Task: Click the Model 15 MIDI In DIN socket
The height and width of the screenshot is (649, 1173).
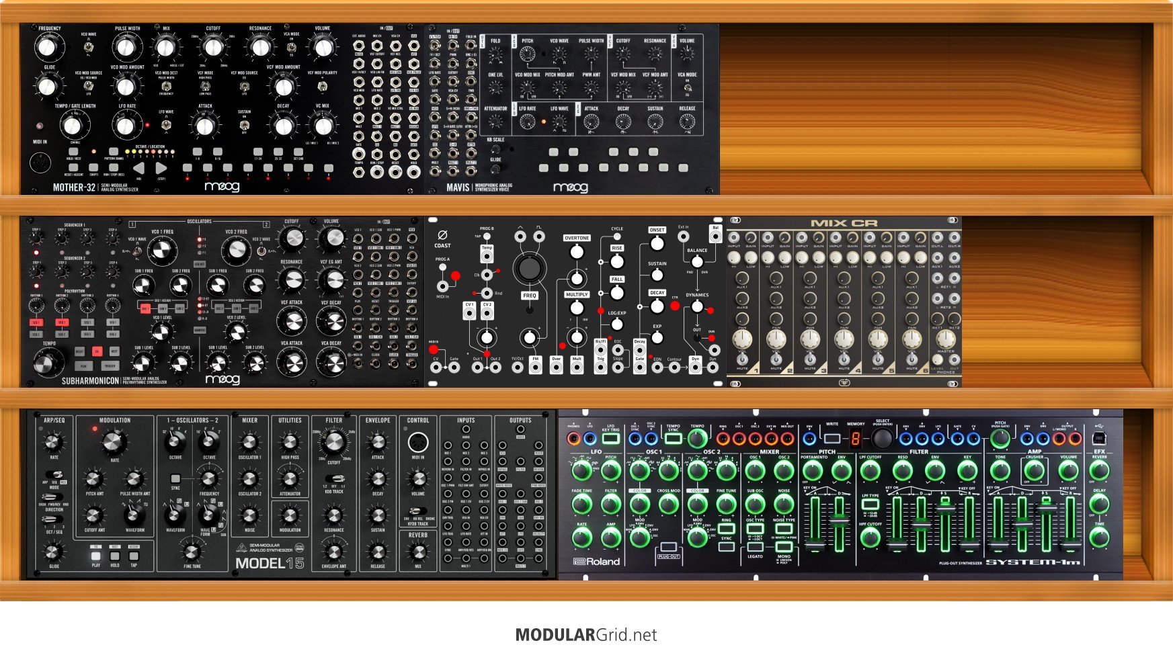Action: coord(418,442)
